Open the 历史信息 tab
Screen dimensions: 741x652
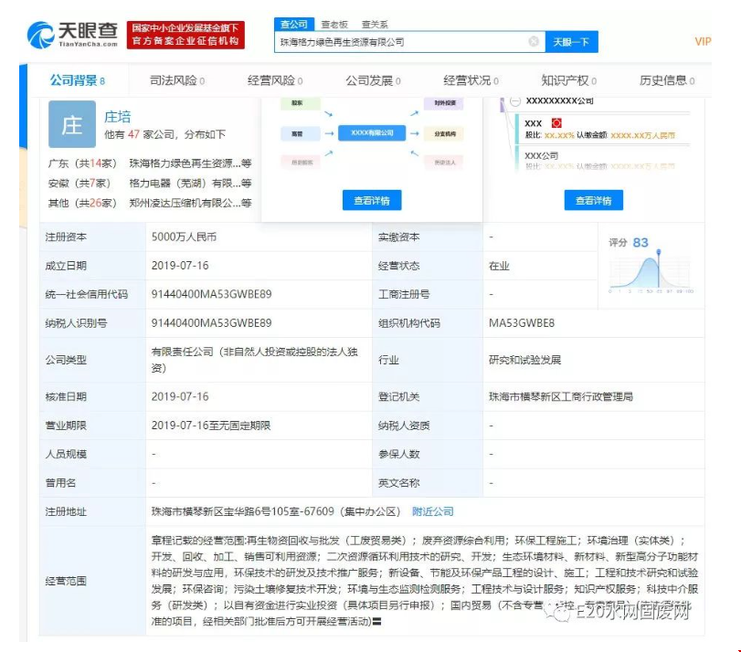click(x=667, y=80)
